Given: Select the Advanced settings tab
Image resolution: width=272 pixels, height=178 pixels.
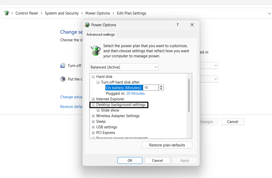Looking at the screenshot, I should click(x=101, y=34).
